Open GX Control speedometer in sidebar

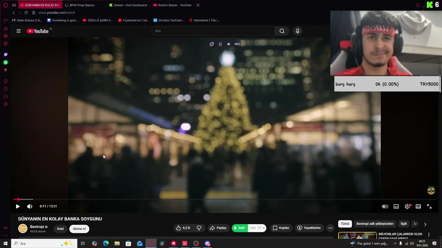pos(6,21)
